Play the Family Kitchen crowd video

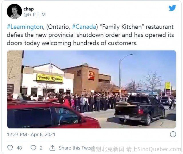coord(91,89)
